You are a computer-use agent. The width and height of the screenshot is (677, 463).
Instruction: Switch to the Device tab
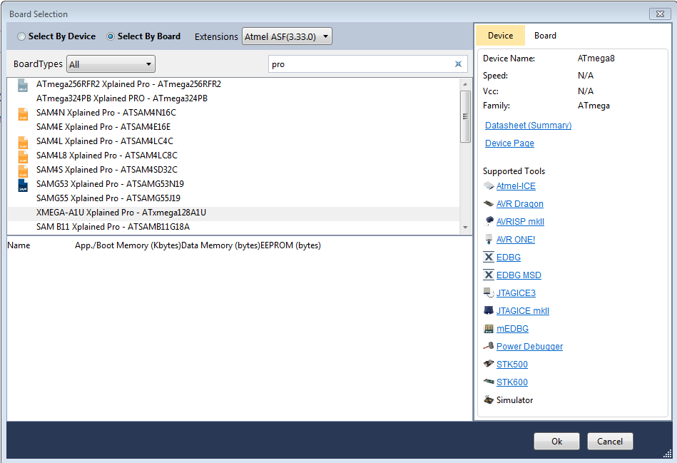tap(500, 36)
